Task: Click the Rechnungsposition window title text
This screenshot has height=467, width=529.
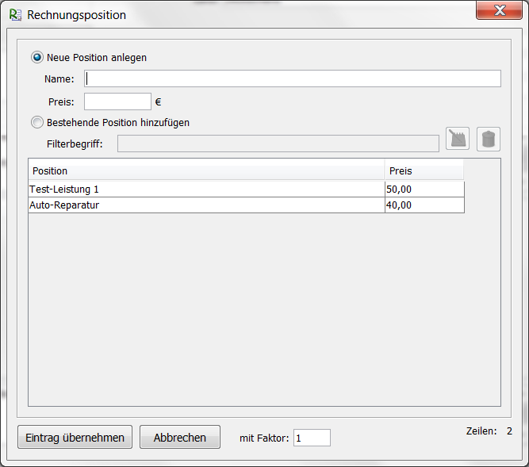Action: [77, 15]
